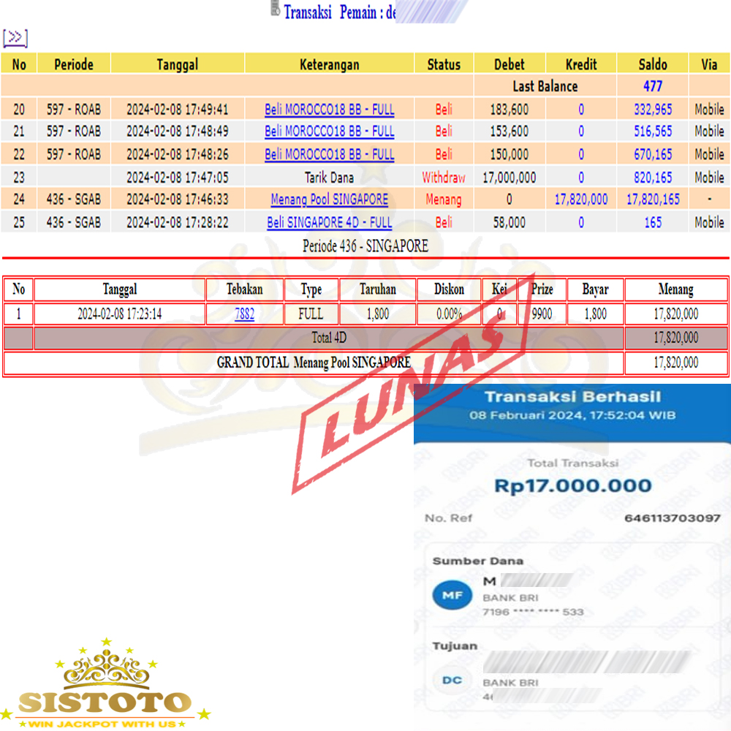Click the Rp17.000.000 total transaction amount
This screenshot has width=731, height=731.
pyautogui.click(x=572, y=486)
